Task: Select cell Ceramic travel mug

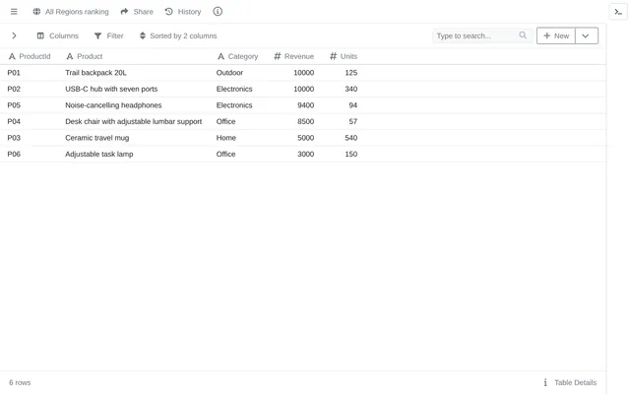Action: (97, 138)
